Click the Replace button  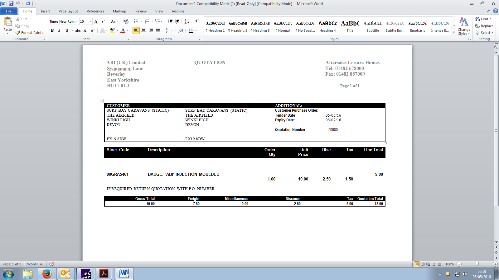484,26
